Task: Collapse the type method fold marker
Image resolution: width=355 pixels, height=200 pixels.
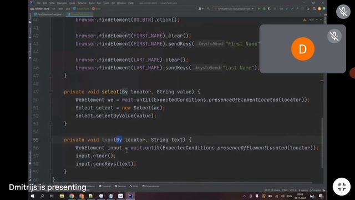Action: (51, 139)
